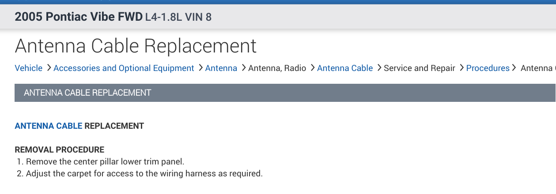Click the chevron after Procedures breadcrumb
The height and width of the screenshot is (194, 556).
[x=514, y=68]
